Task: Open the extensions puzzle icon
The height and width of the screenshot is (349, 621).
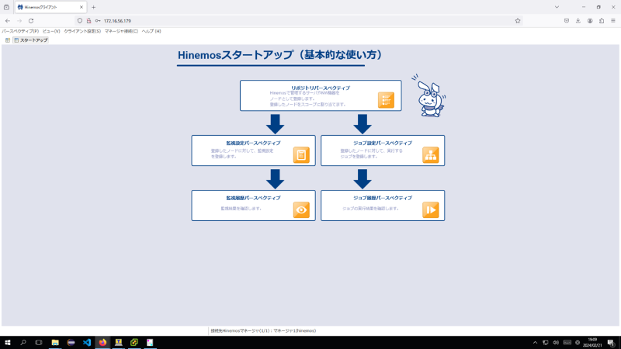Action: (x=601, y=21)
